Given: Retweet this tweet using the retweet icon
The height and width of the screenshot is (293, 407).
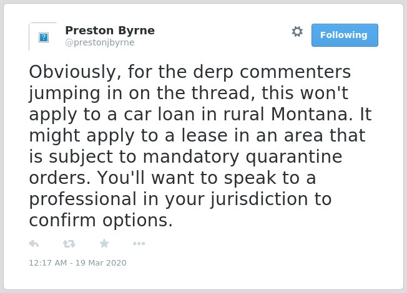Looking at the screenshot, I should tap(69, 244).
